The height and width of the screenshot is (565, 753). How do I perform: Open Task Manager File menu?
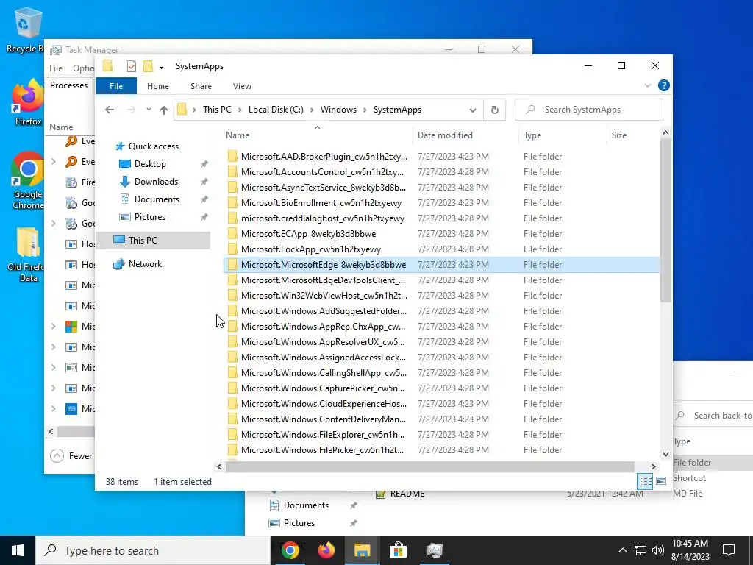pyautogui.click(x=56, y=68)
